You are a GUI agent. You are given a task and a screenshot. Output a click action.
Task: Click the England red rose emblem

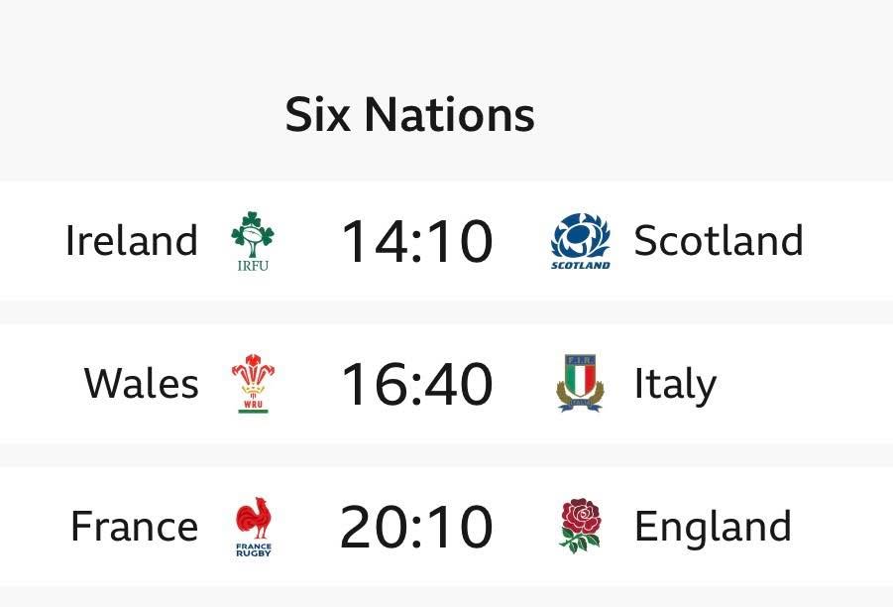pyautogui.click(x=580, y=526)
